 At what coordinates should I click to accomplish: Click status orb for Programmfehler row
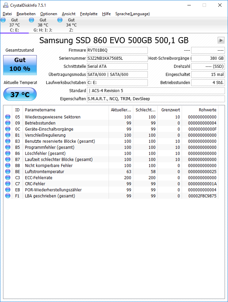[x=8, y=147]
